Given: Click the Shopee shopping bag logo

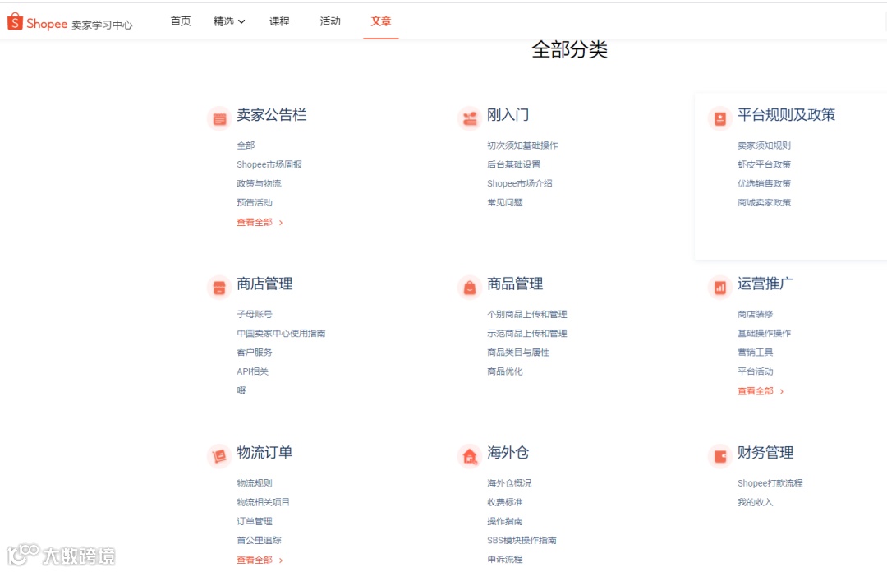Looking at the screenshot, I should tap(15, 21).
